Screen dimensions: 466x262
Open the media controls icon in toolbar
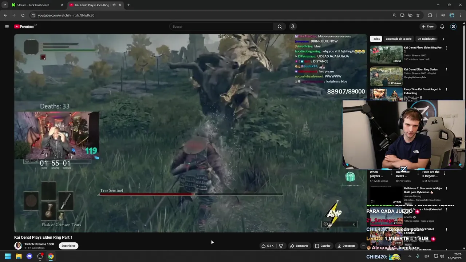coord(443,15)
